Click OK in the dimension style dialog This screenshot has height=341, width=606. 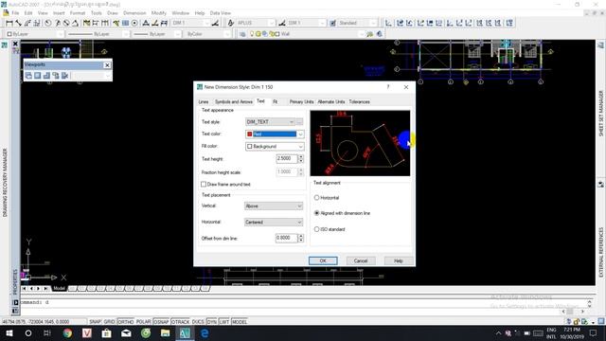[x=323, y=260]
